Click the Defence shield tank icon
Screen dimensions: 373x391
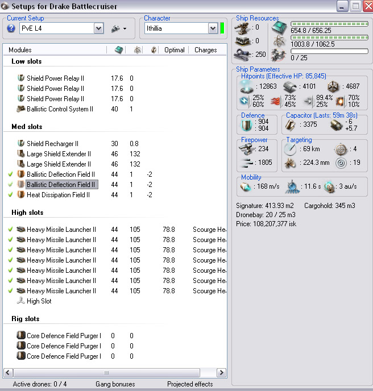click(x=247, y=125)
